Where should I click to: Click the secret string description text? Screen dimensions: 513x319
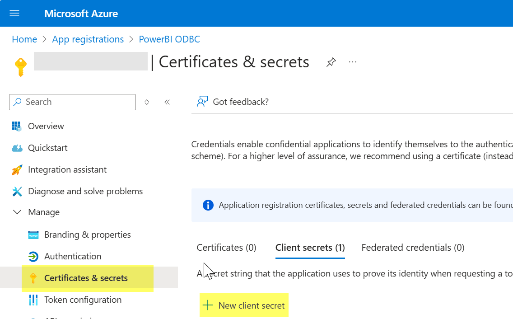click(x=354, y=273)
